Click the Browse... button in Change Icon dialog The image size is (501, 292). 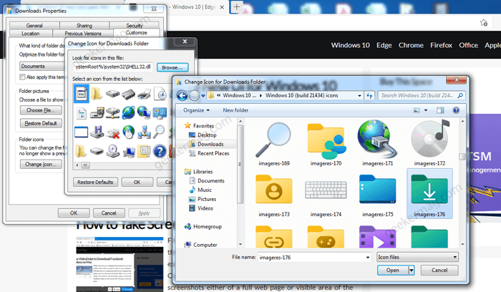pos(172,67)
